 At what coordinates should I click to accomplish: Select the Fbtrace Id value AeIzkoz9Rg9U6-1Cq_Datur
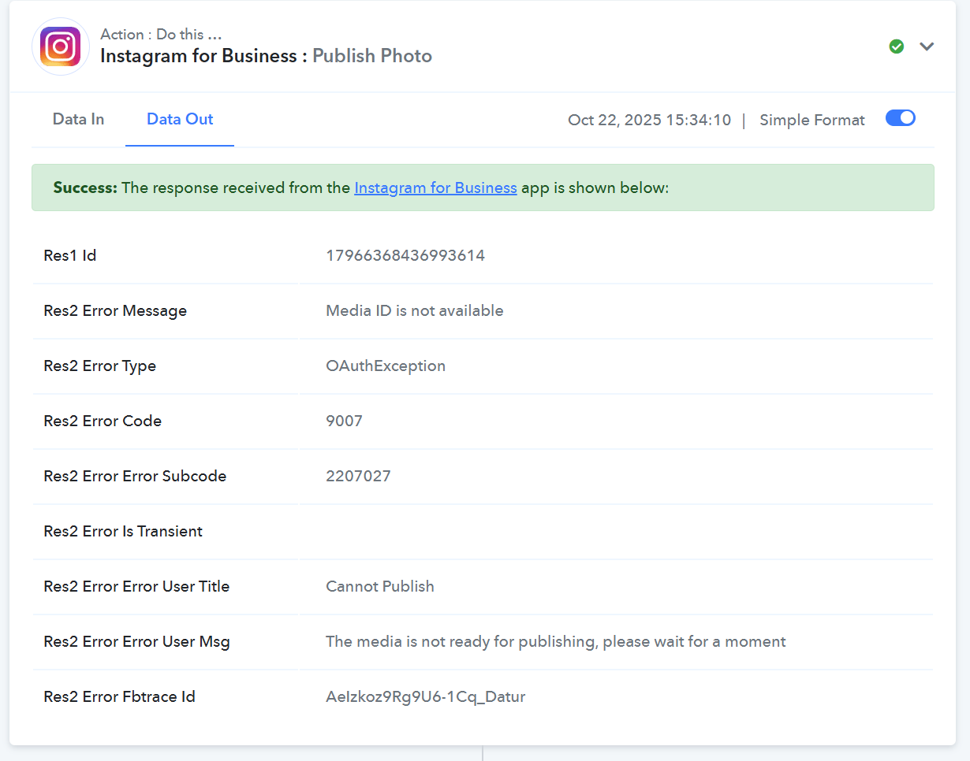tap(425, 696)
